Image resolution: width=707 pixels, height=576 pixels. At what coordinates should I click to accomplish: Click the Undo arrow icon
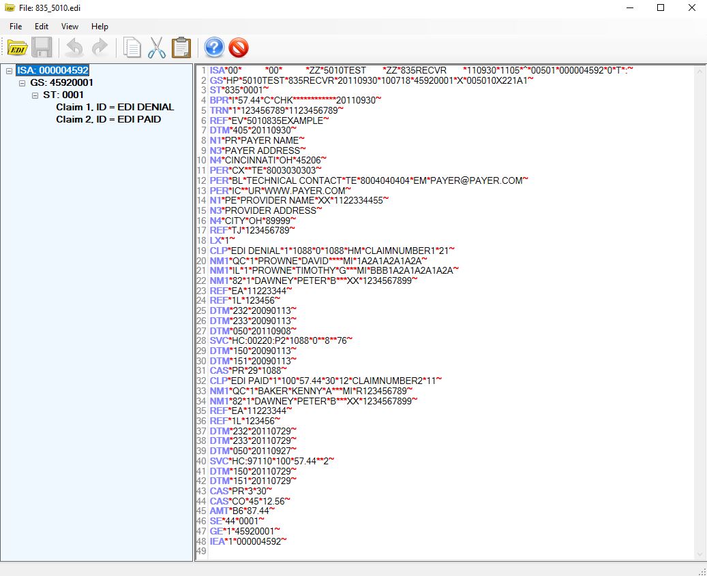click(x=75, y=47)
